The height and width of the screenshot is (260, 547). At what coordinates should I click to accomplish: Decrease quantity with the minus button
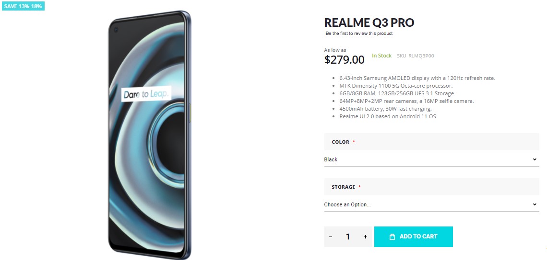click(331, 237)
